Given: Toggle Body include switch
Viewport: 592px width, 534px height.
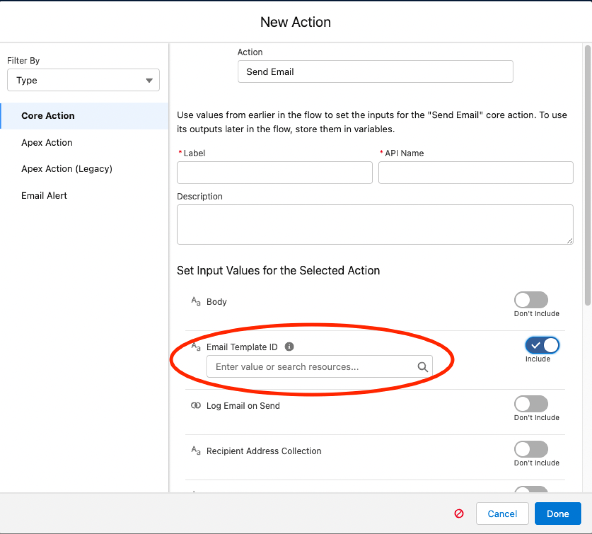Looking at the screenshot, I should (531, 300).
